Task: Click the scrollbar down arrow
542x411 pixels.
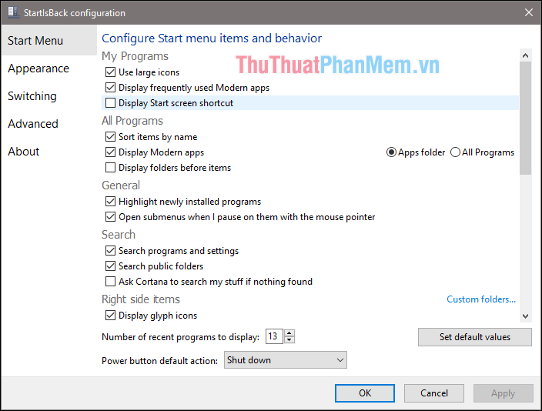Action: click(x=525, y=316)
